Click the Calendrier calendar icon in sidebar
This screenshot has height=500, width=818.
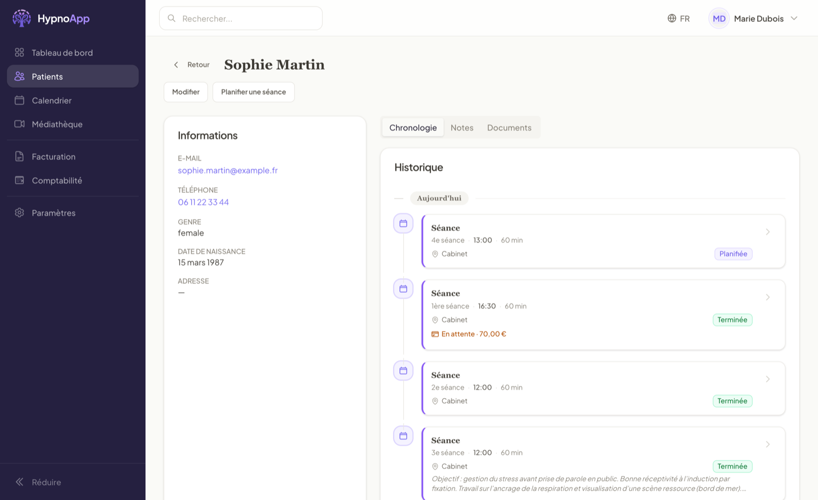pos(19,100)
